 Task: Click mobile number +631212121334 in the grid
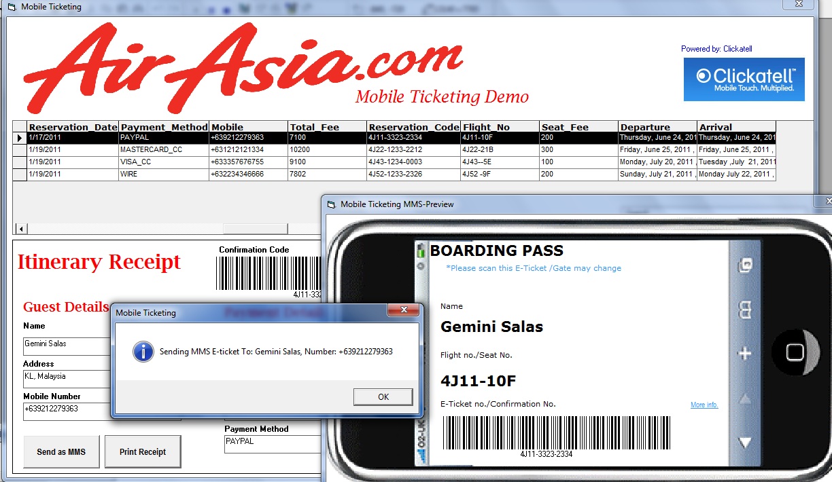coord(249,150)
